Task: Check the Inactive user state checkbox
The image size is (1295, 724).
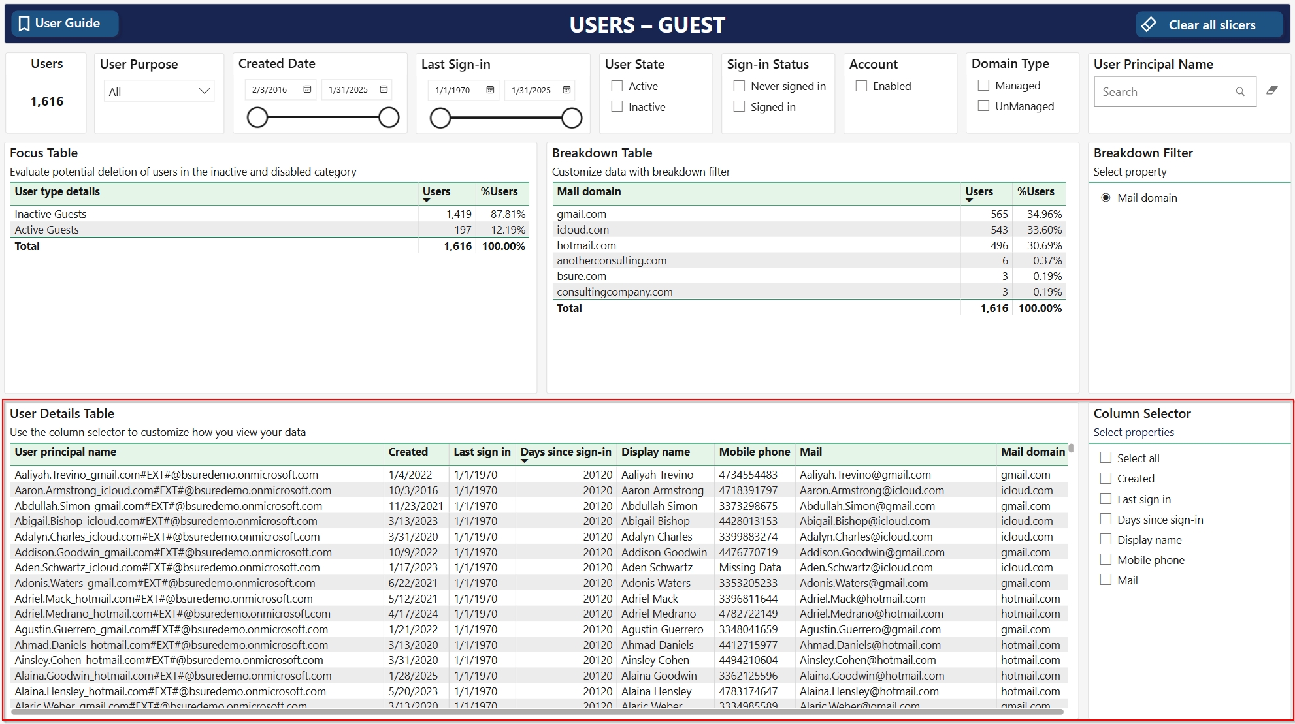Action: (617, 106)
